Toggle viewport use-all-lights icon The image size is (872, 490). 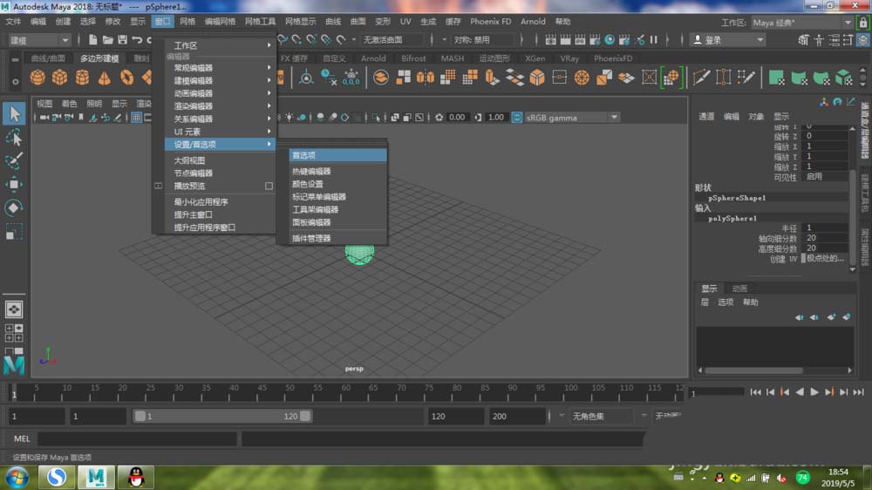[290, 118]
